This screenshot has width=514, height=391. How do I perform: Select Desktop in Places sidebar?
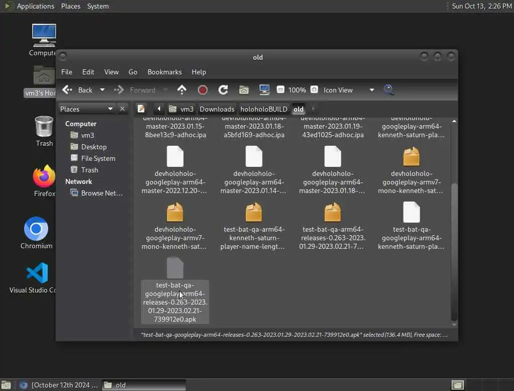(88, 147)
